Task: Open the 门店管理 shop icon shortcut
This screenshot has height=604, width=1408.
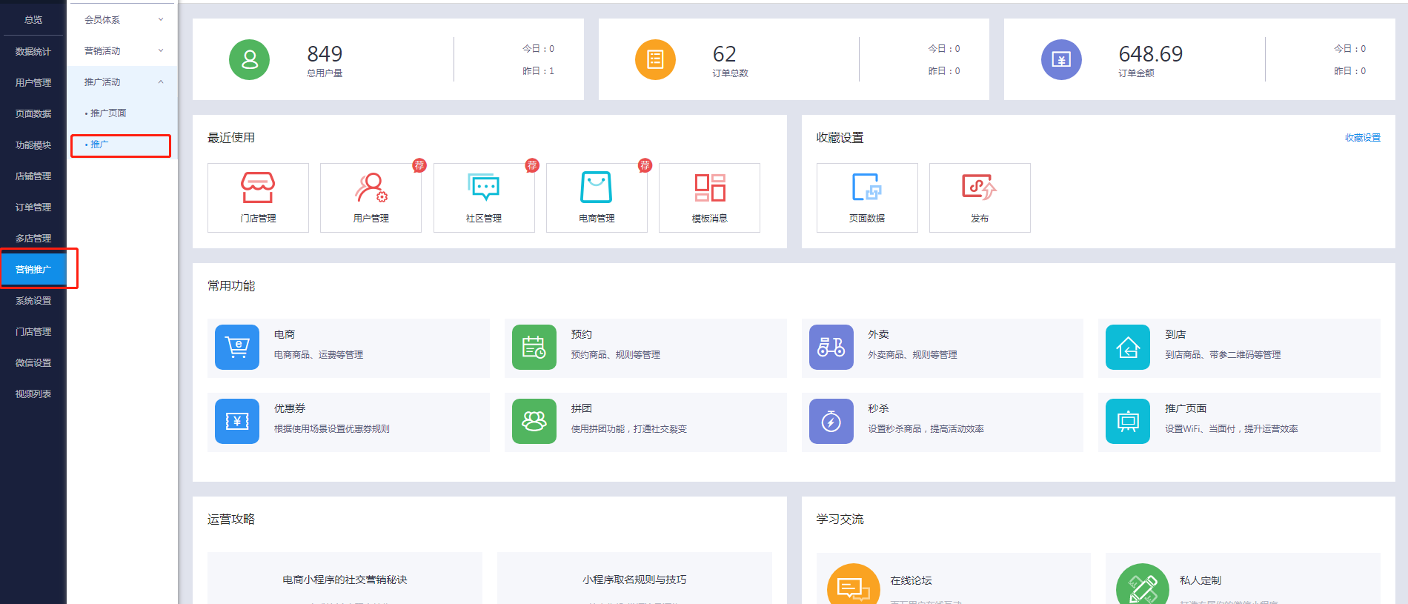Action: click(x=258, y=188)
